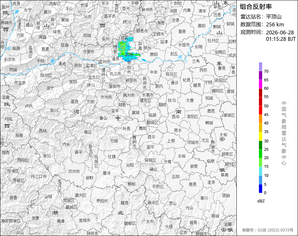
Task: Click the 济源市 label on the map
Action: (x=88, y=52)
